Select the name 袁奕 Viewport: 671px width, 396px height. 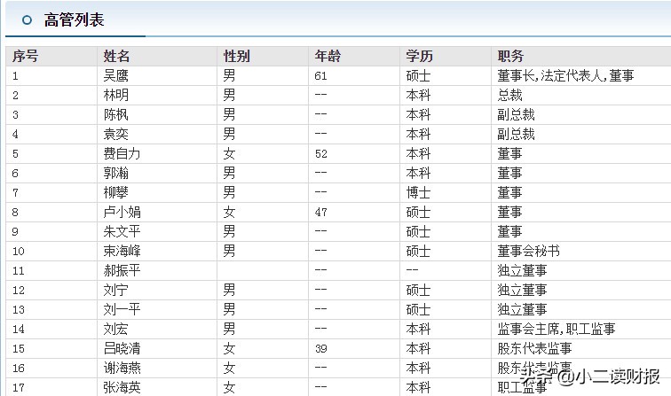[116, 134]
